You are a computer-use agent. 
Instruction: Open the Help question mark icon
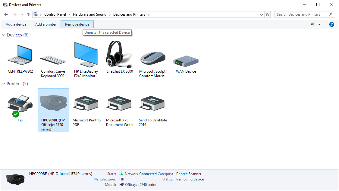[x=332, y=24]
